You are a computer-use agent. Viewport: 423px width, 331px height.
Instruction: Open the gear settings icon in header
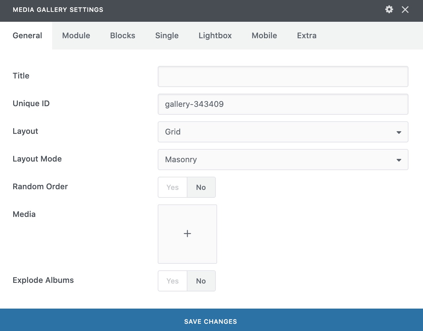389,10
